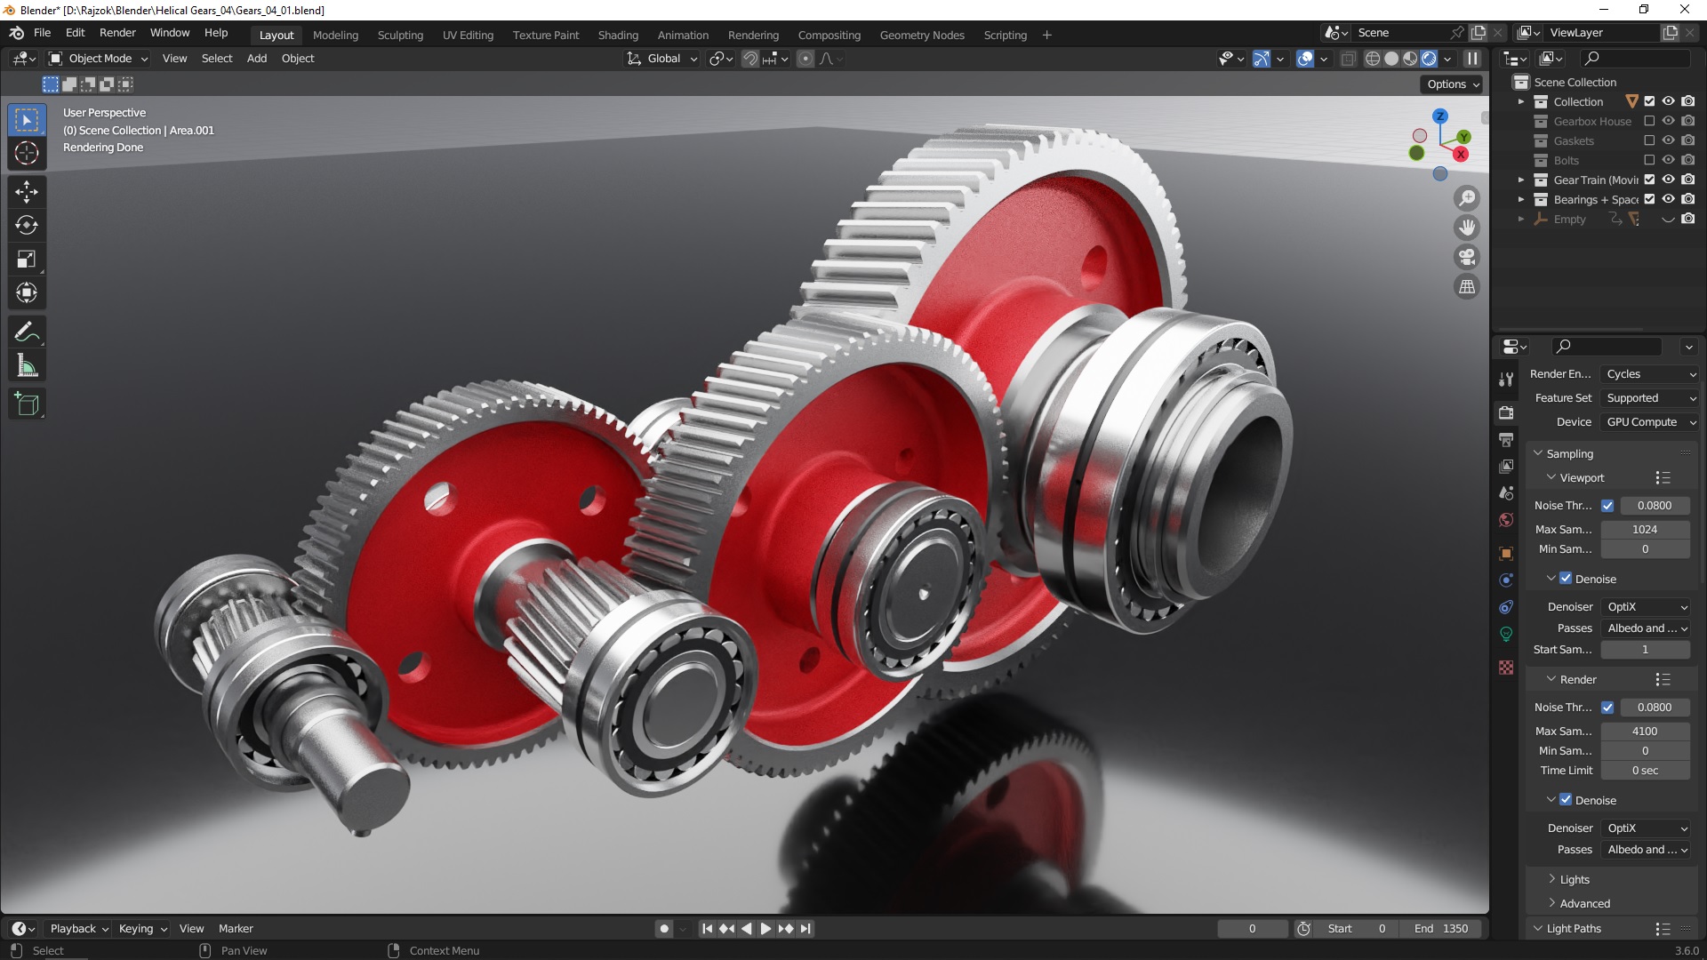Screen dimensions: 1707x960
Task: Select the Add Cube tool
Action: coord(27,404)
